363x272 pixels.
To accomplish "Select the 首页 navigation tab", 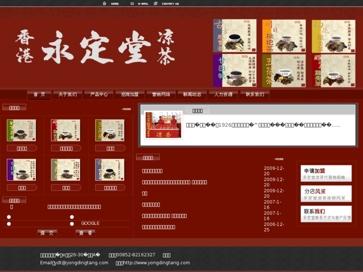I will (39, 94).
